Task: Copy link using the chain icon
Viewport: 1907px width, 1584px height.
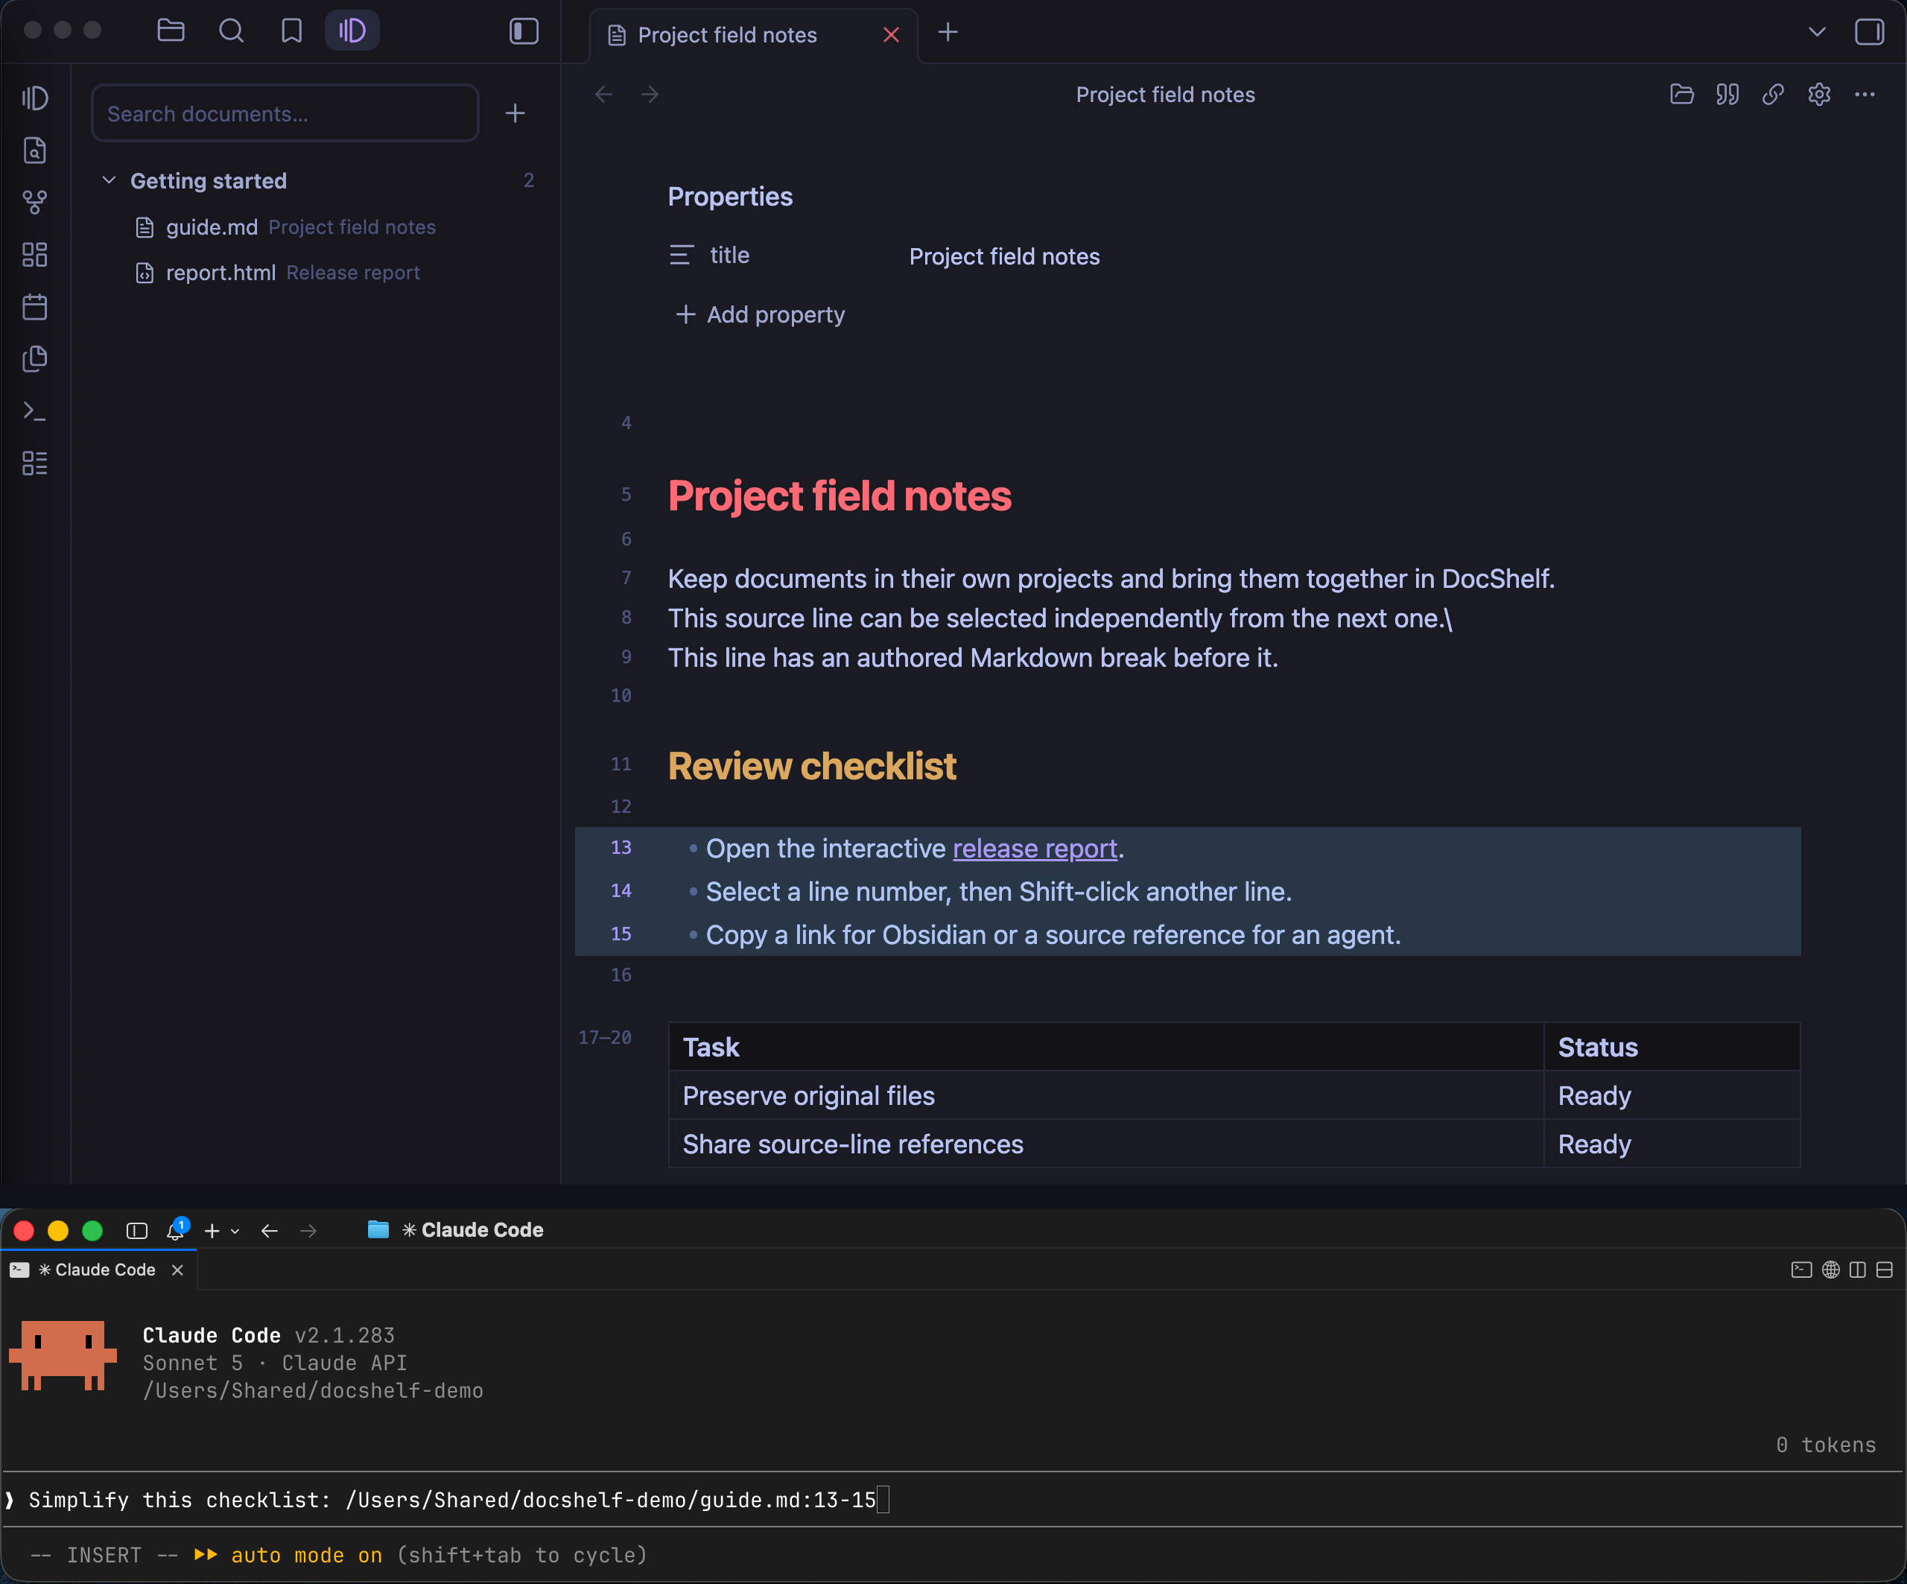Action: 1773,95
